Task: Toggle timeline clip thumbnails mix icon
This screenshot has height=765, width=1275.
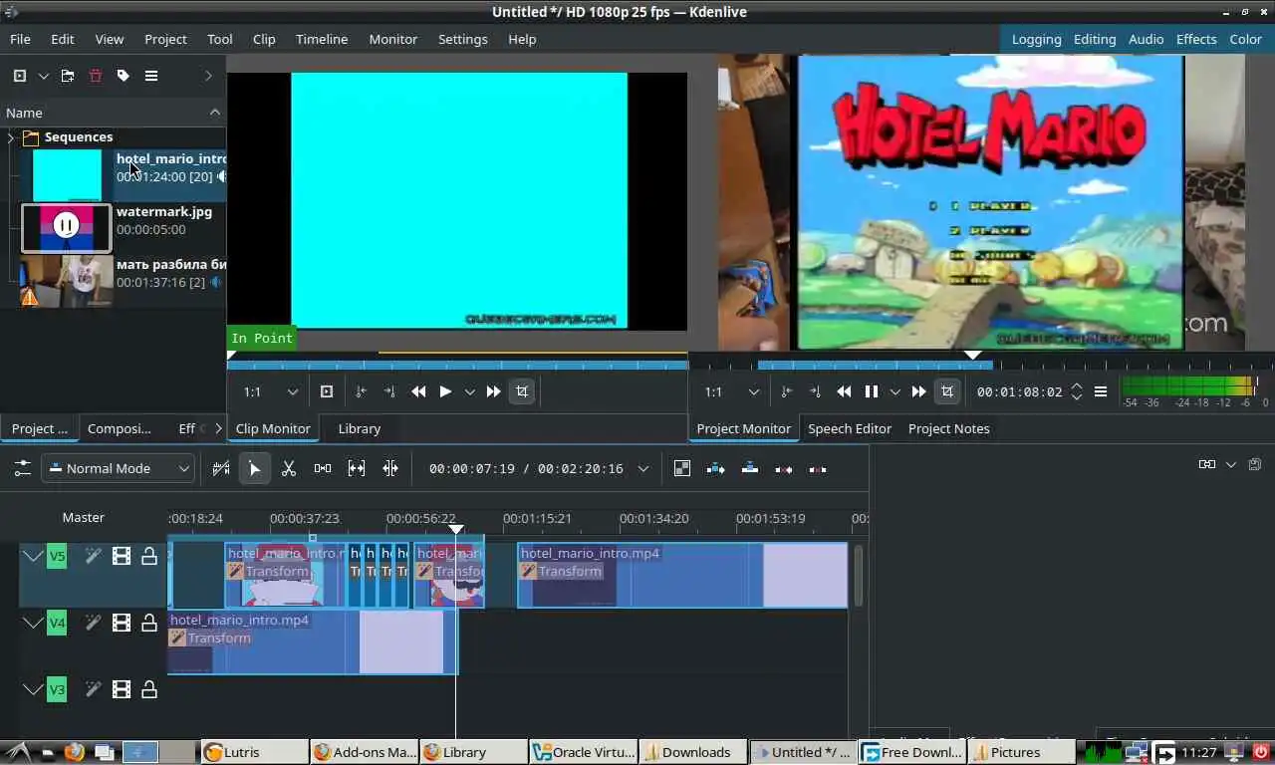Action: pos(221,468)
